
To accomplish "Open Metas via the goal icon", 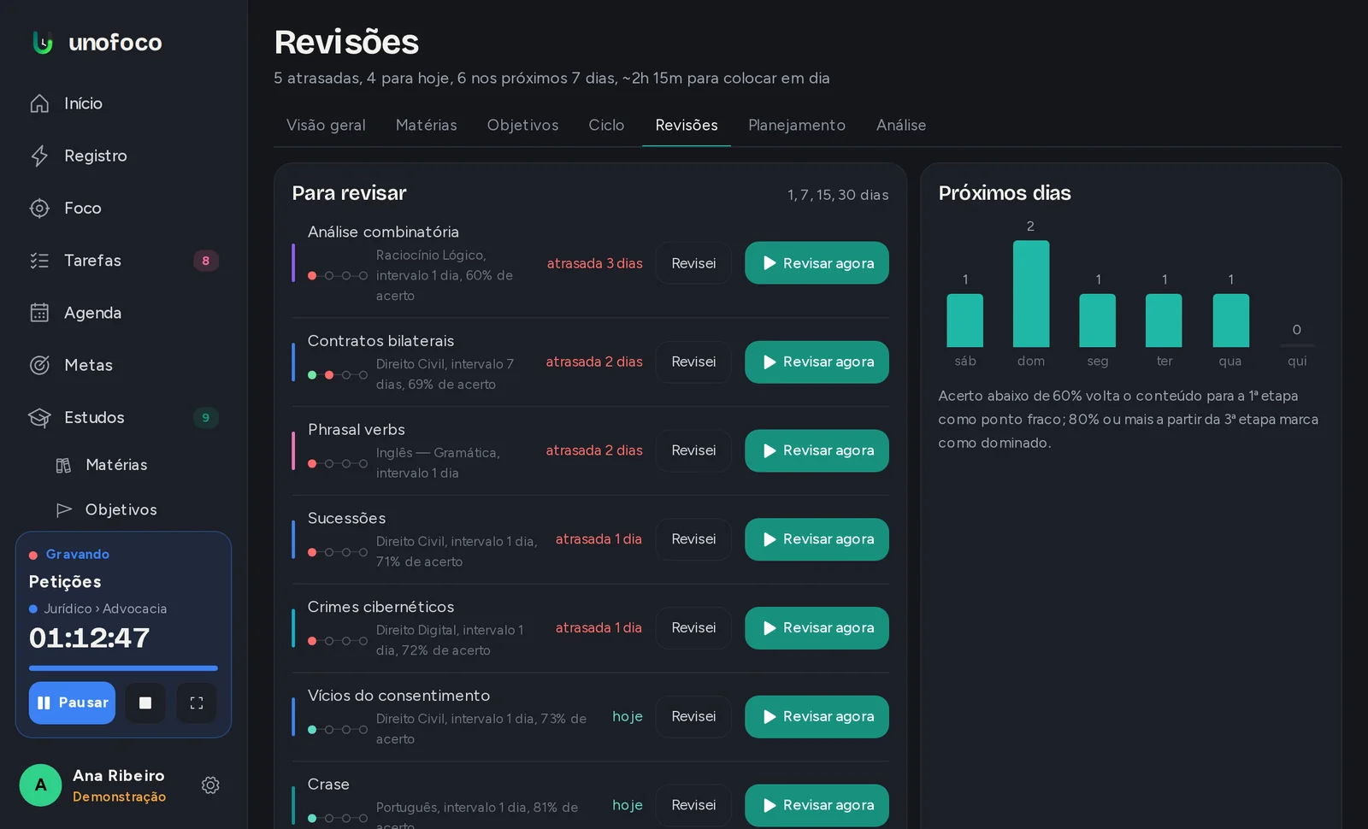I will pyautogui.click(x=39, y=365).
